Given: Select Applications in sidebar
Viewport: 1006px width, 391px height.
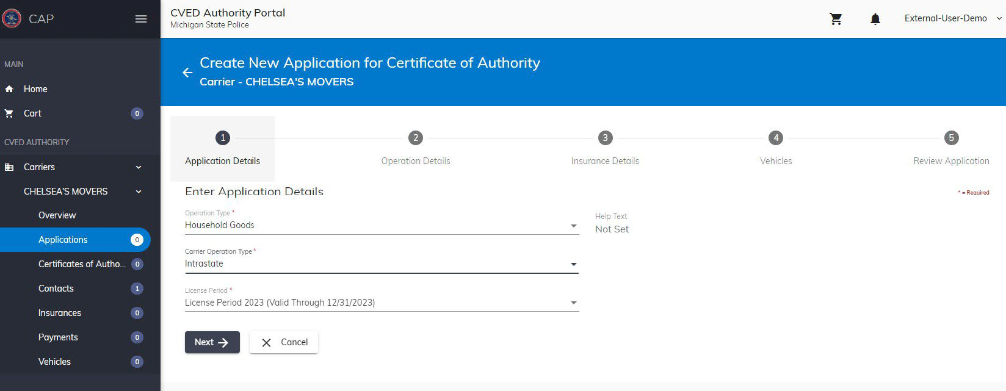Looking at the screenshot, I should click(x=75, y=240).
